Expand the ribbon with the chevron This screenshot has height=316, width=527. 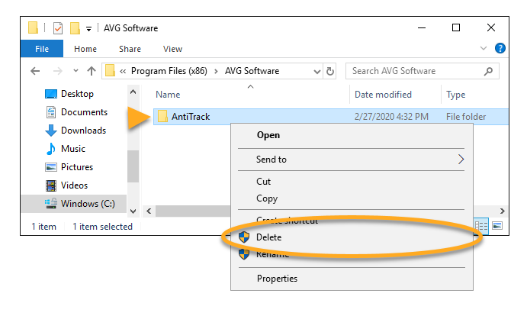484,48
